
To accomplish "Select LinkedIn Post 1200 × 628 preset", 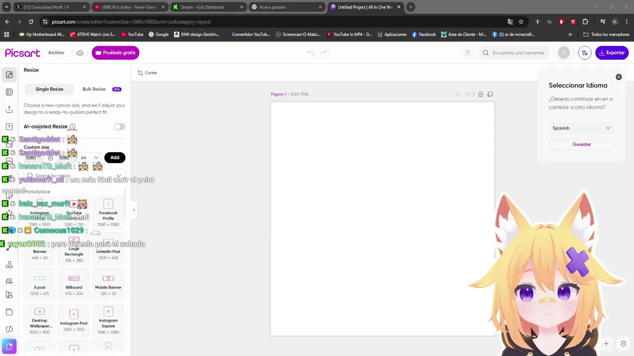I will 108,249.
